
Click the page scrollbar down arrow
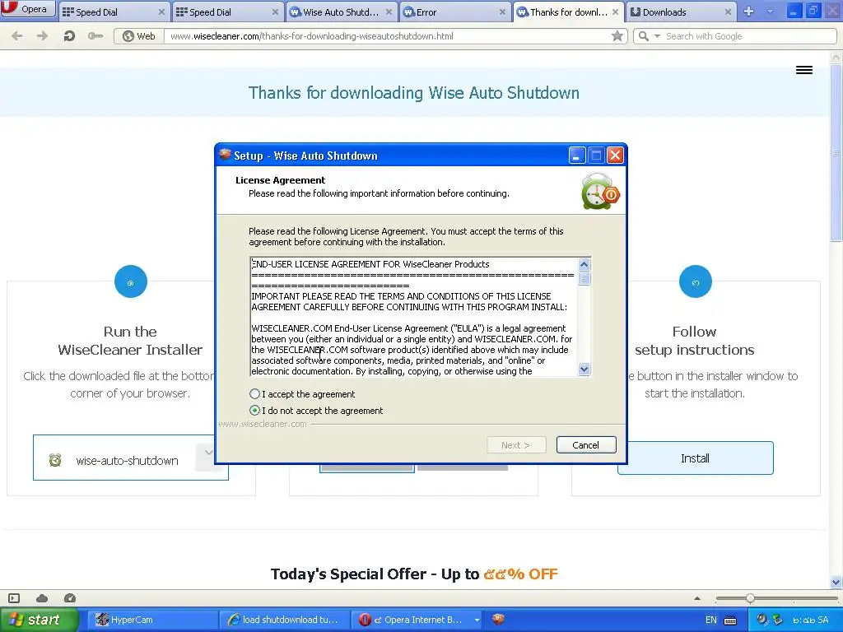[836, 582]
